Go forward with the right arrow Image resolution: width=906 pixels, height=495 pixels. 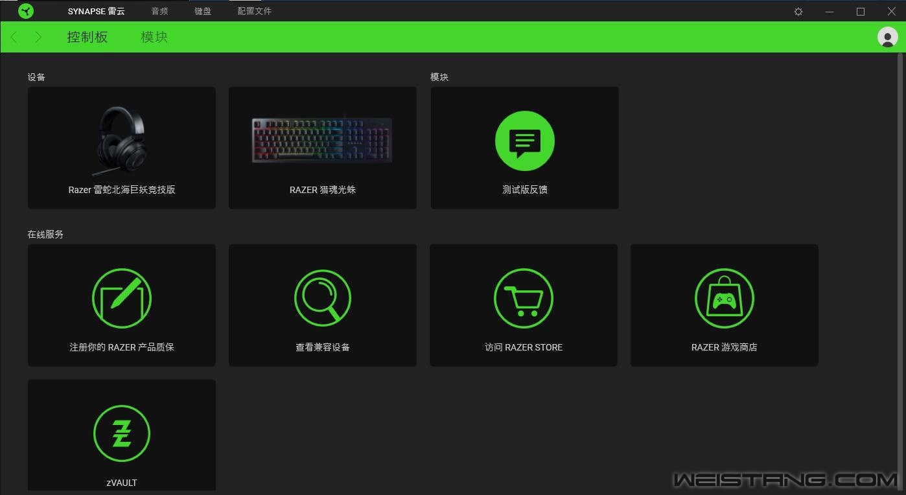tap(38, 37)
